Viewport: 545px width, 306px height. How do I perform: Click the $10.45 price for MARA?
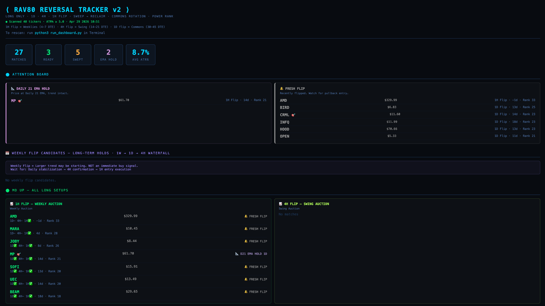click(x=132, y=228)
